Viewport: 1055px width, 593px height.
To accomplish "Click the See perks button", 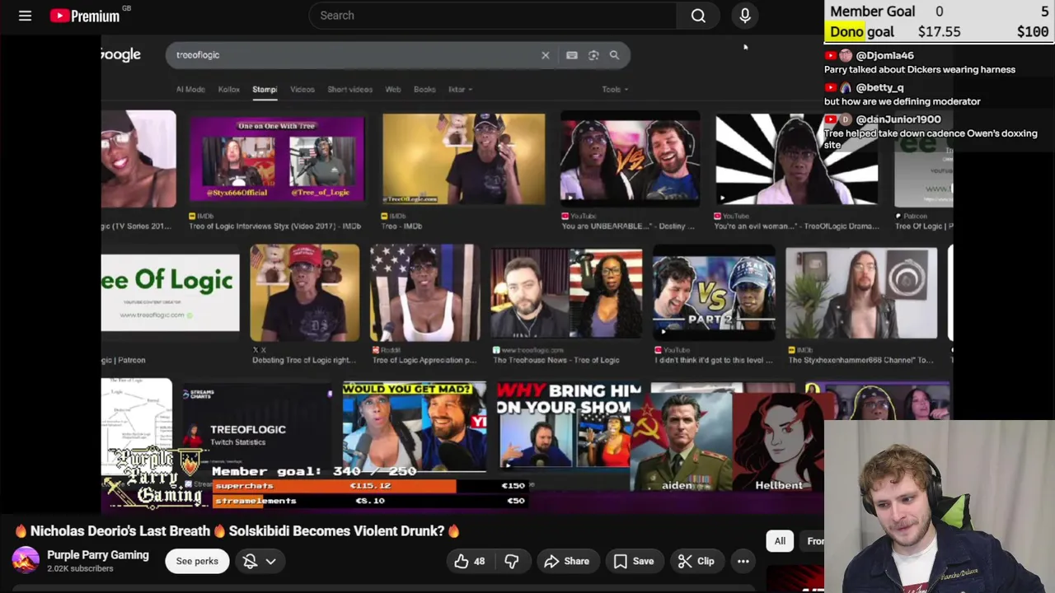I will 197,561.
